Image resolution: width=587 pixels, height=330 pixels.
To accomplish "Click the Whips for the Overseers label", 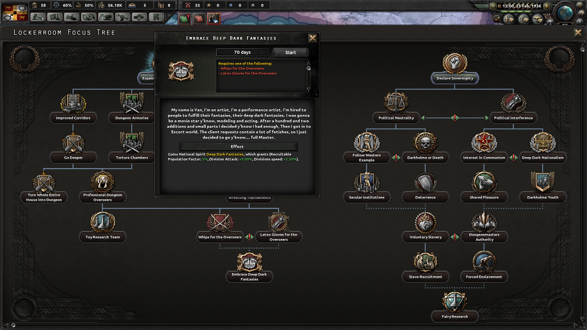I will click(220, 237).
